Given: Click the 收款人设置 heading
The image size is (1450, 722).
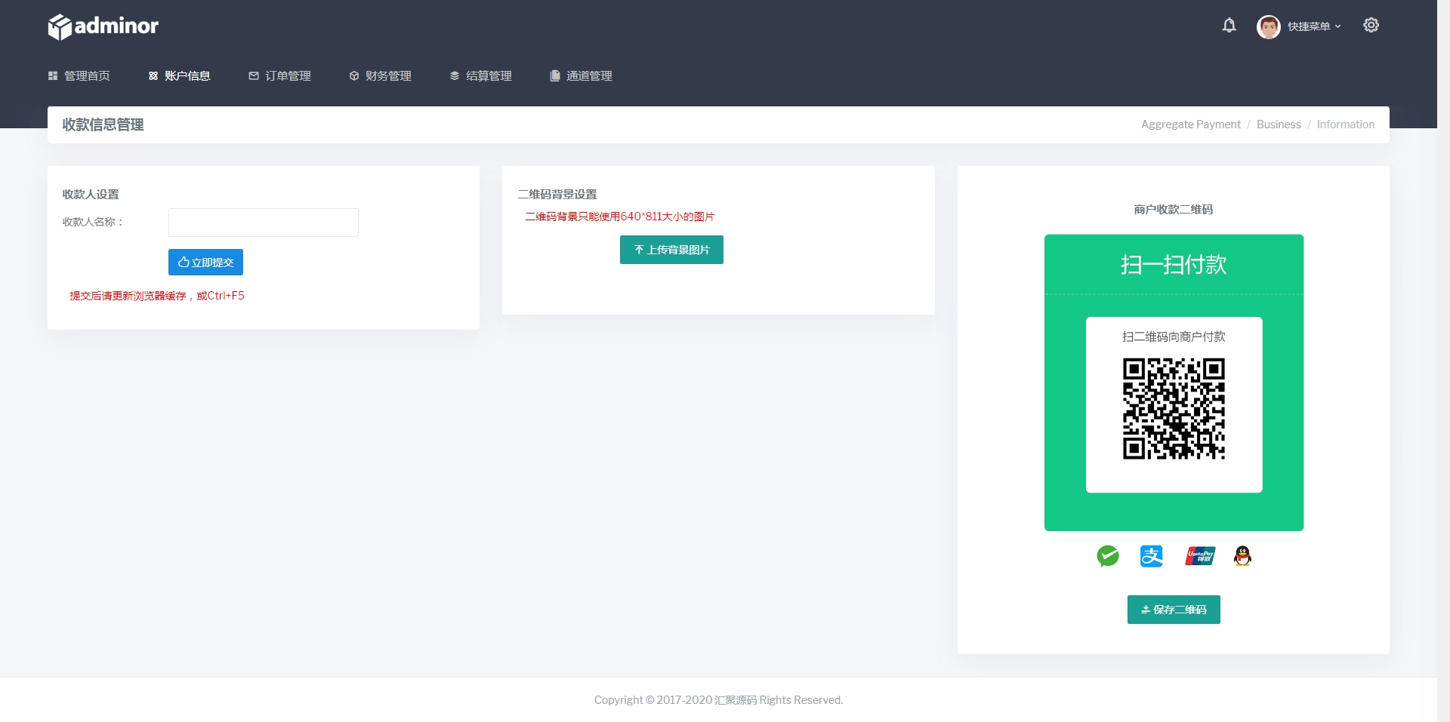Looking at the screenshot, I should coord(91,194).
